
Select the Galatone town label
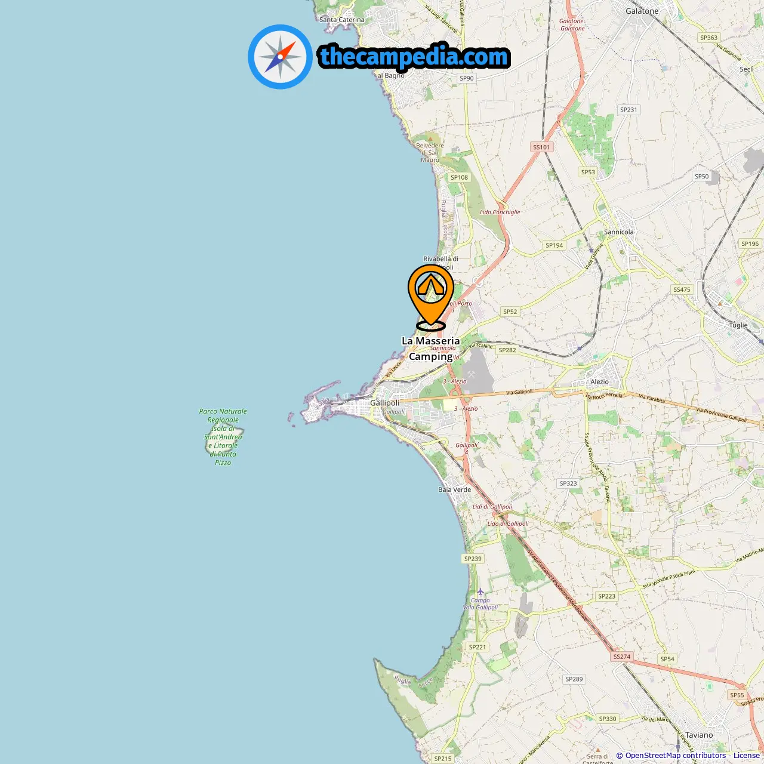(x=642, y=11)
